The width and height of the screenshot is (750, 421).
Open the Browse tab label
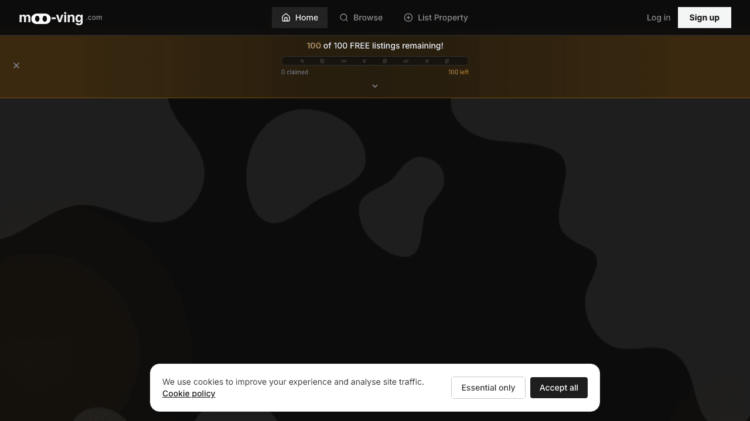tap(368, 18)
